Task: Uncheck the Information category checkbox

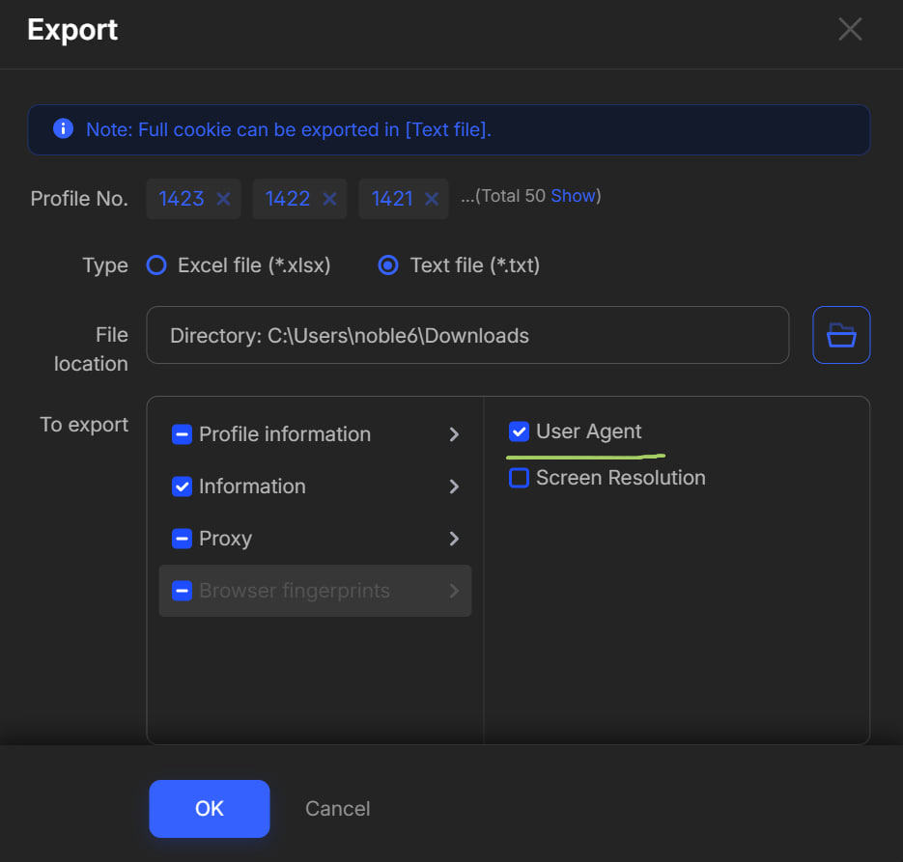Action: 182,487
